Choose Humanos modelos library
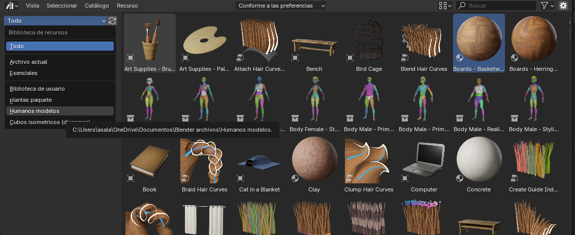 coord(60,111)
